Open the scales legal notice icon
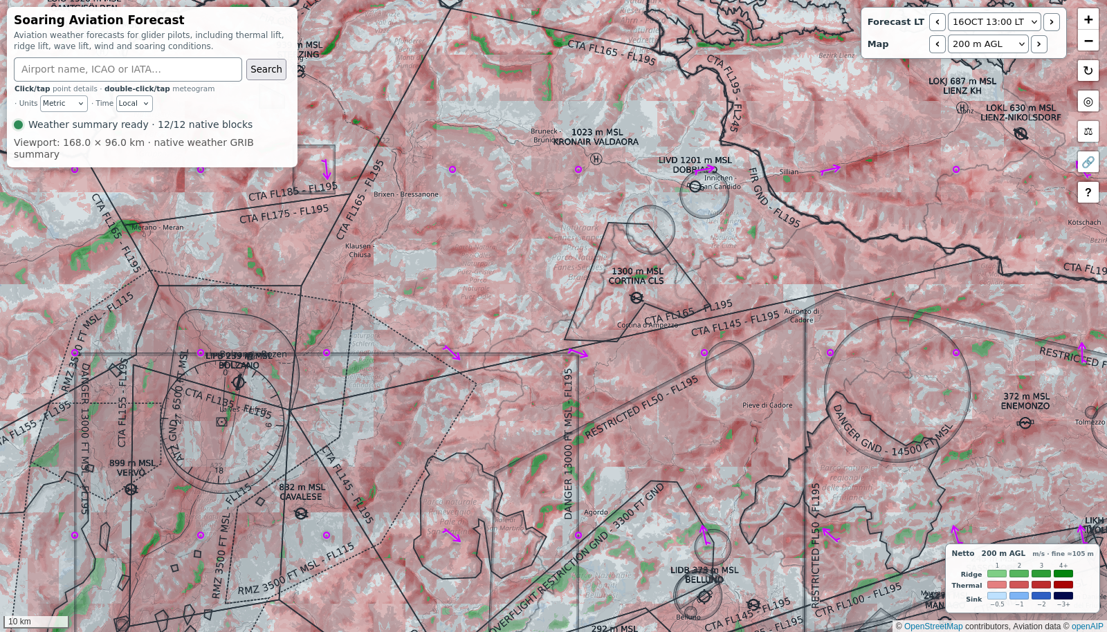The image size is (1107, 632). [1088, 131]
